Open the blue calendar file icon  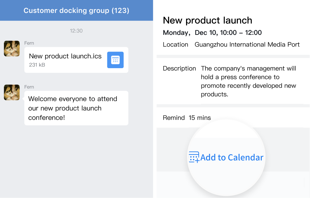pos(115,60)
